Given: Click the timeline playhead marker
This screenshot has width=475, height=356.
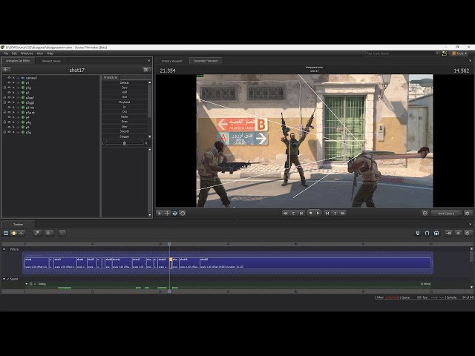Looking at the screenshot, I should 169,244.
